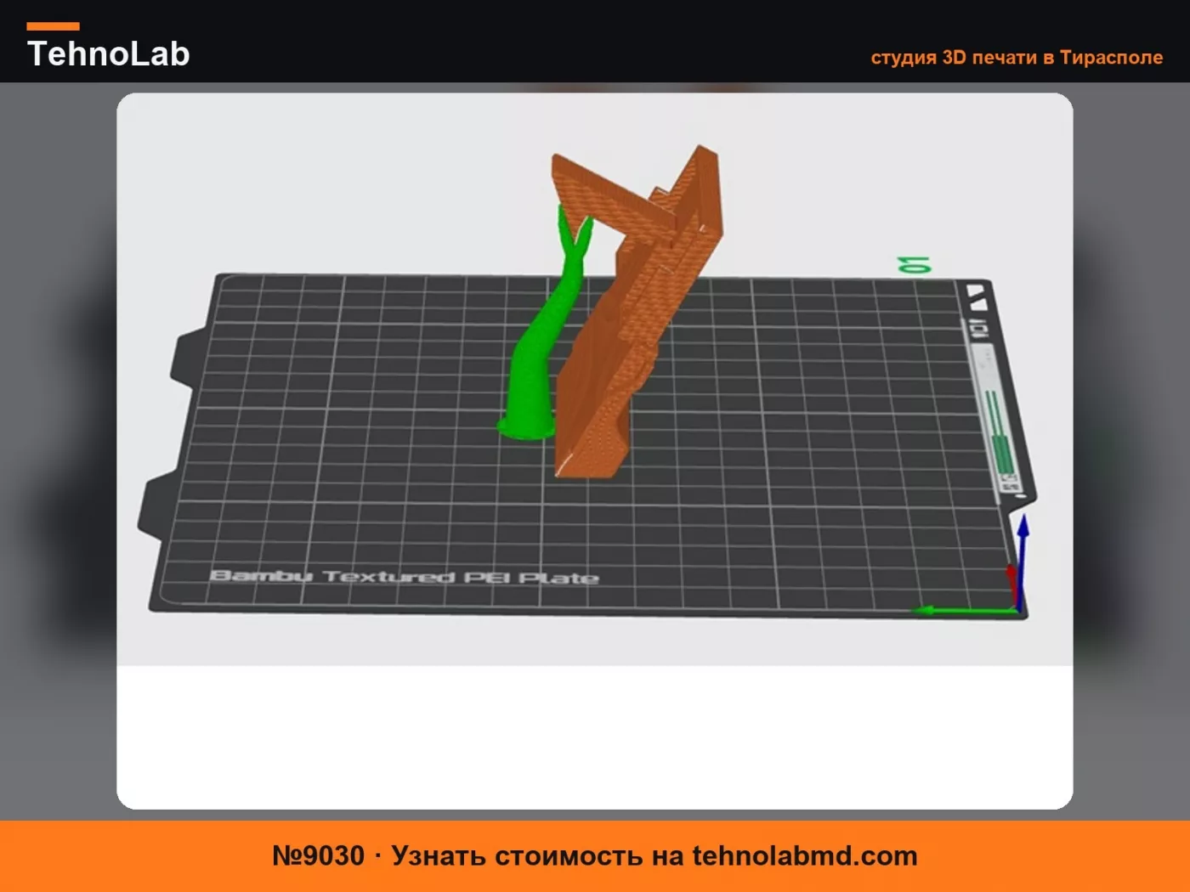
Task: Click the banner text 'Узнать стоимость на tehnolabmd.com'
Action: (654, 855)
